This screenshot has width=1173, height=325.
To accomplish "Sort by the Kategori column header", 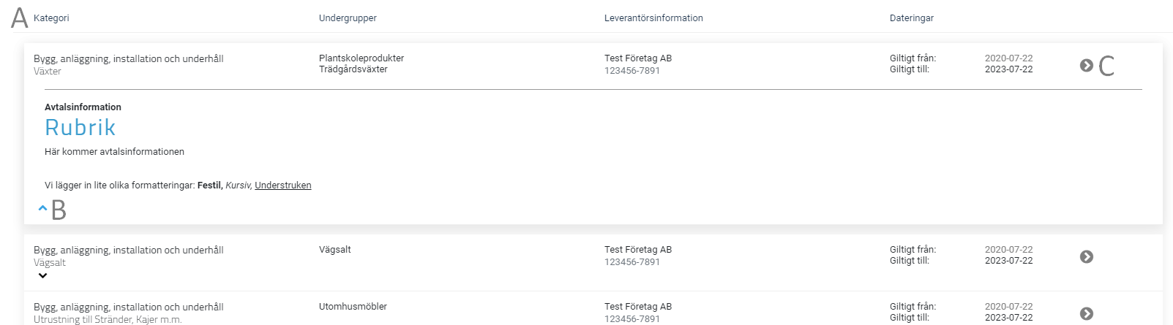I will click(x=51, y=18).
